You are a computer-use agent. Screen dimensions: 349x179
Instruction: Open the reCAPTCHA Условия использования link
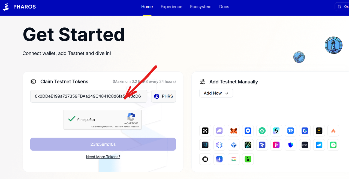pos(127,127)
